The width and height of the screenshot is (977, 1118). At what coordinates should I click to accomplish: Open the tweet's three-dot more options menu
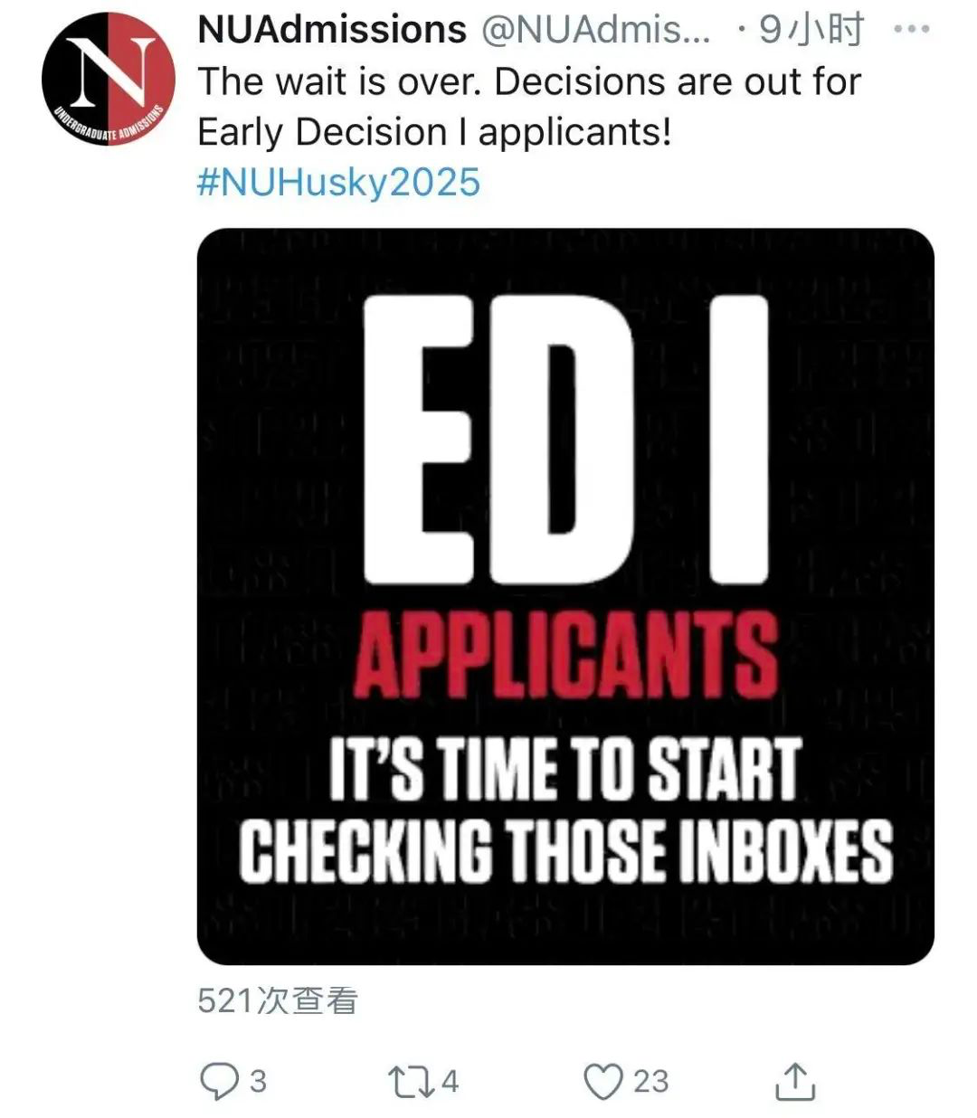pos(911,30)
